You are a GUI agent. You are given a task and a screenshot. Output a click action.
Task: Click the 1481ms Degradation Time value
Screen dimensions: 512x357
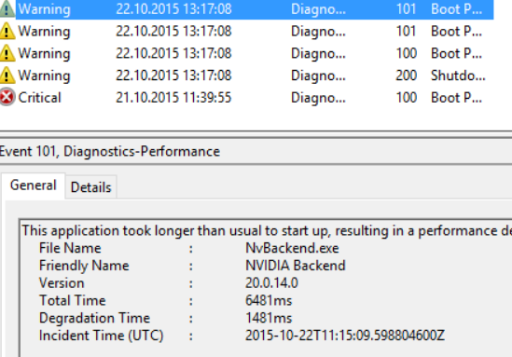pyautogui.click(x=269, y=318)
